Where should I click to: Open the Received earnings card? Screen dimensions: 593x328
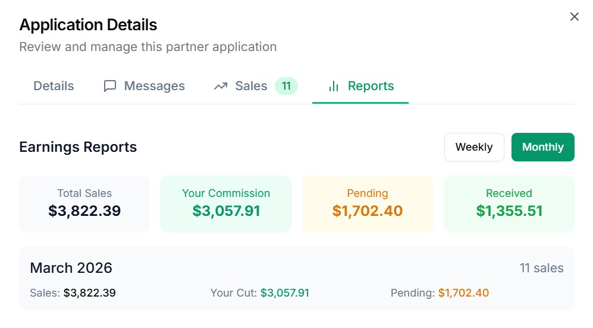(x=509, y=203)
